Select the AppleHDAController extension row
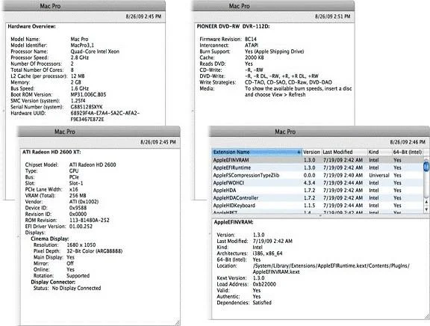Viewport: 430px width, 326px height. 317,197
